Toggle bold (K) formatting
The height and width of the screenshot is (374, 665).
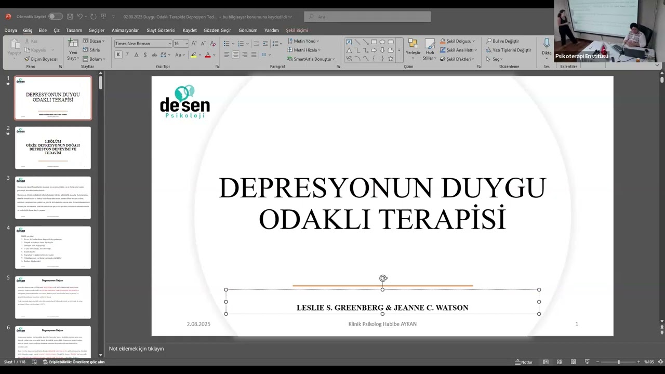[118, 55]
